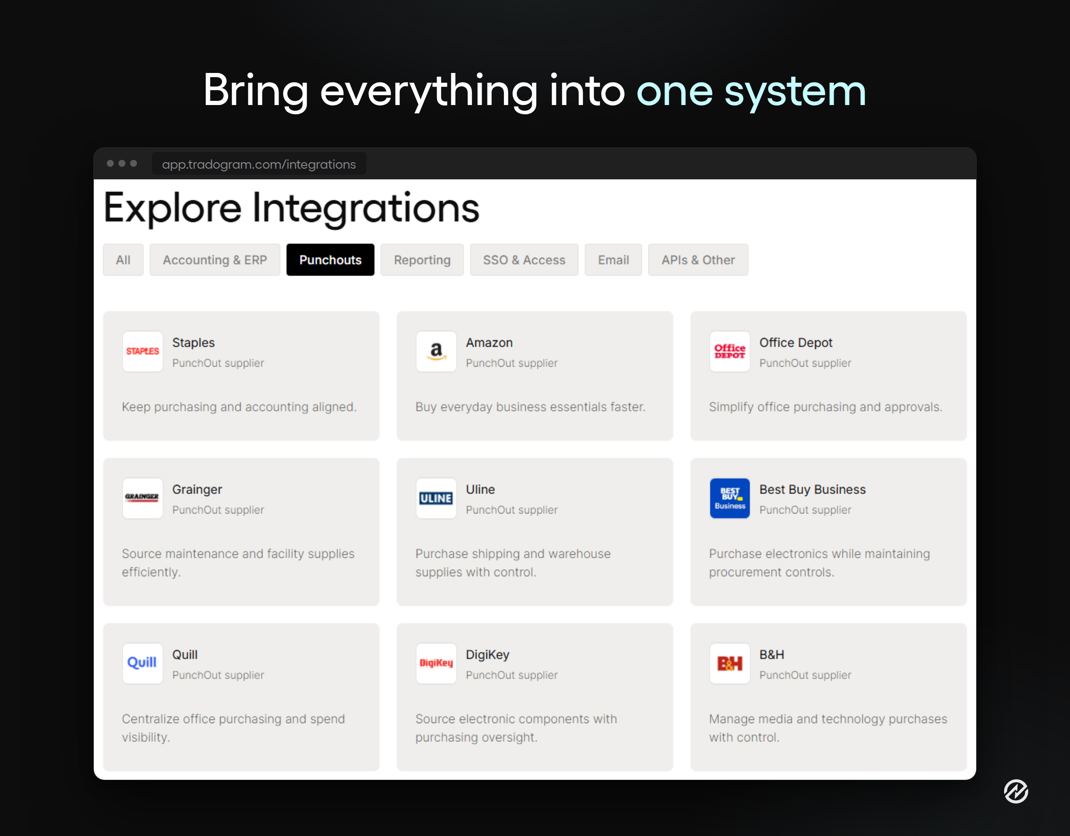Click 'PunchOut supplier' label under Best Buy Business
Screen dimensions: 1070x836
pos(805,510)
